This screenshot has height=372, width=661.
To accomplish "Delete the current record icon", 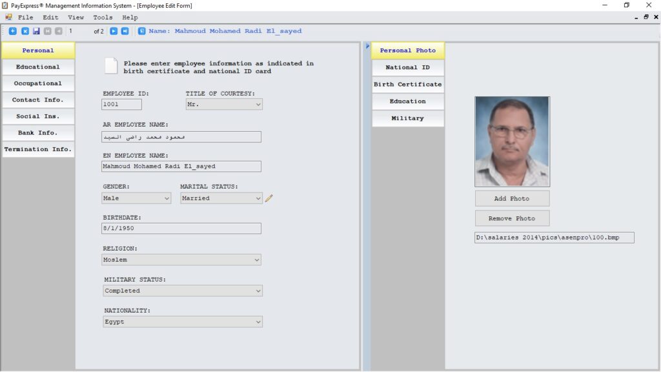I will click(x=25, y=31).
